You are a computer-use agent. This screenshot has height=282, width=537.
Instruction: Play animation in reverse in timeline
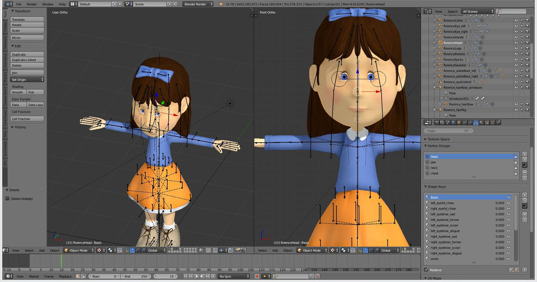(x=196, y=276)
